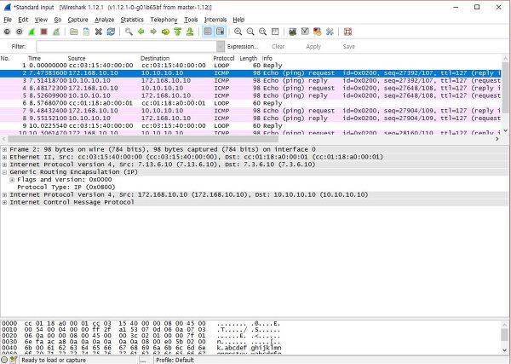511x364 pixels.
Task: Open capture file properties in status bar
Action: tap(14, 360)
